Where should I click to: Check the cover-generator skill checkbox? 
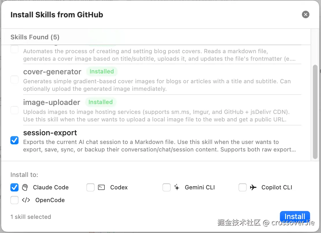pyautogui.click(x=14, y=79)
